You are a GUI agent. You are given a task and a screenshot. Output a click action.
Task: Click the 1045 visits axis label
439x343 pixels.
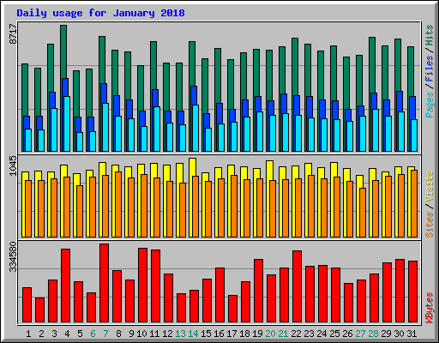(x=13, y=165)
